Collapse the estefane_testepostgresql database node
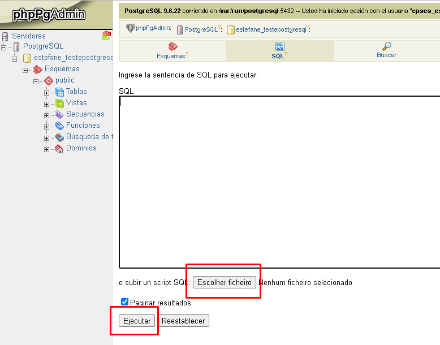The image size is (440, 345). pos(14,59)
